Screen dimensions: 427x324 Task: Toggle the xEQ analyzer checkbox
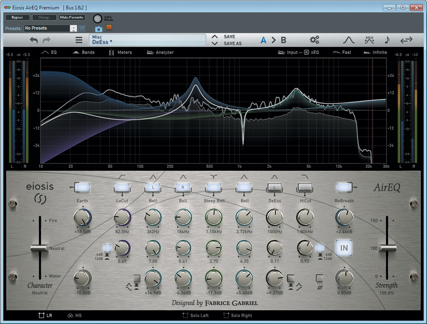(306, 52)
